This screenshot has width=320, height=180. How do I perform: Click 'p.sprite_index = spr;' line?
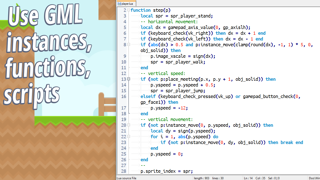[x=167, y=171]
